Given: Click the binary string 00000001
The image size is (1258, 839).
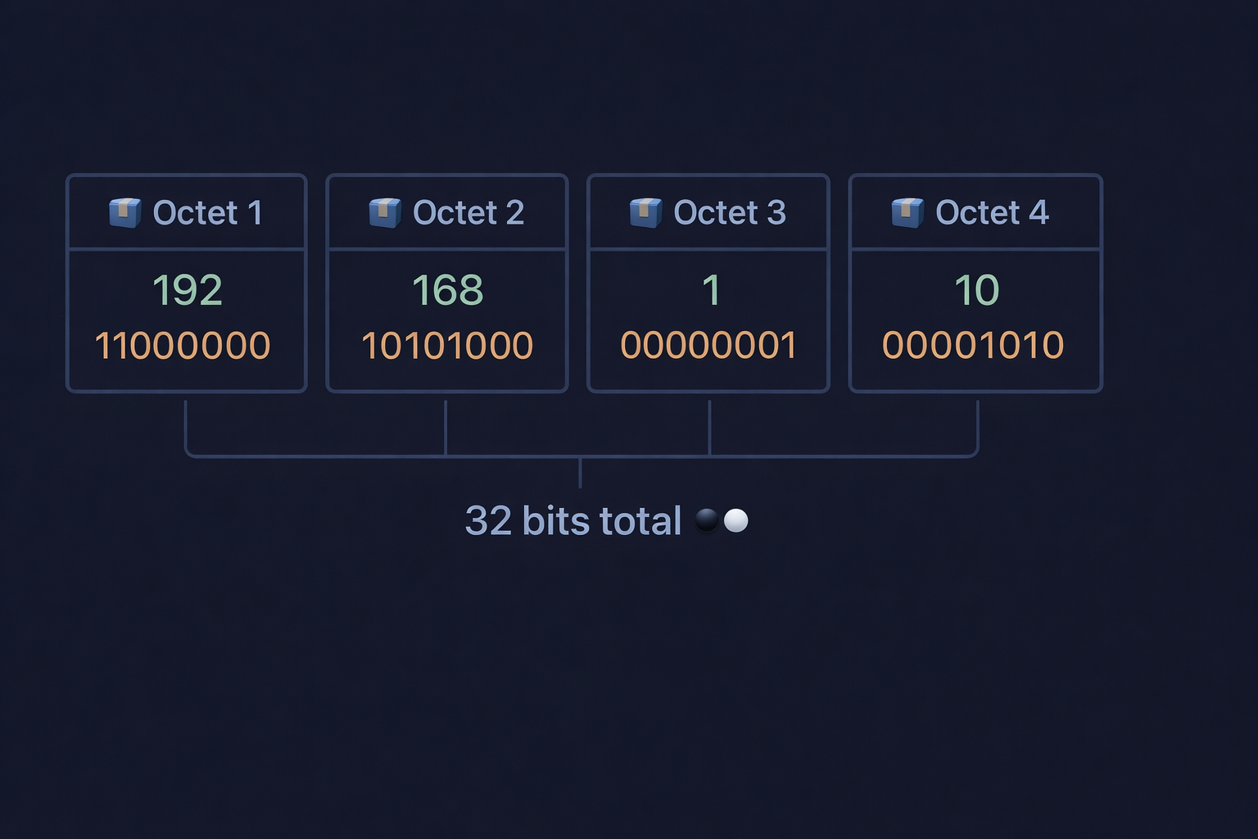Looking at the screenshot, I should tap(708, 345).
